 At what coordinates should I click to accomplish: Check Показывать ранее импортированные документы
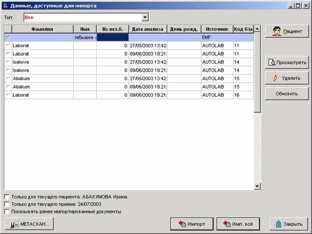[x=6, y=212]
